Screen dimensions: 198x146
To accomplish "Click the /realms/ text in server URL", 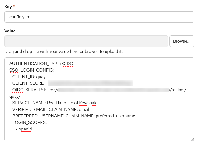I will (178, 90).
